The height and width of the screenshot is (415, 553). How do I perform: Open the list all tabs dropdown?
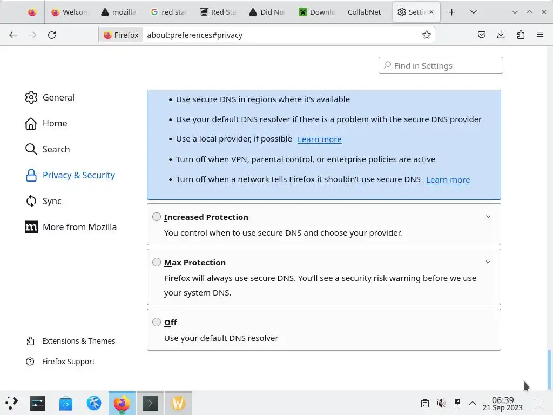[474, 12]
